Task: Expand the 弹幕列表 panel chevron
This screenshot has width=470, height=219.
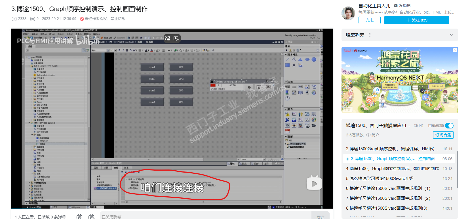Action: click(x=451, y=35)
